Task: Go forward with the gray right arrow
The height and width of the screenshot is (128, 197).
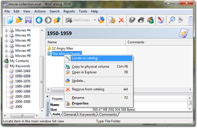Action: point(48,20)
